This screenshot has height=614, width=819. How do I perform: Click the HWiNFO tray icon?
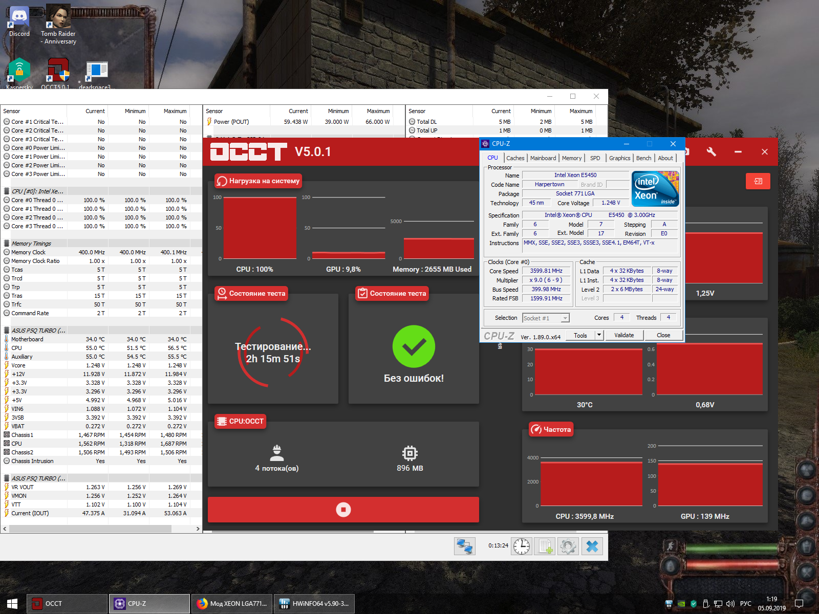pyautogui.click(x=669, y=604)
